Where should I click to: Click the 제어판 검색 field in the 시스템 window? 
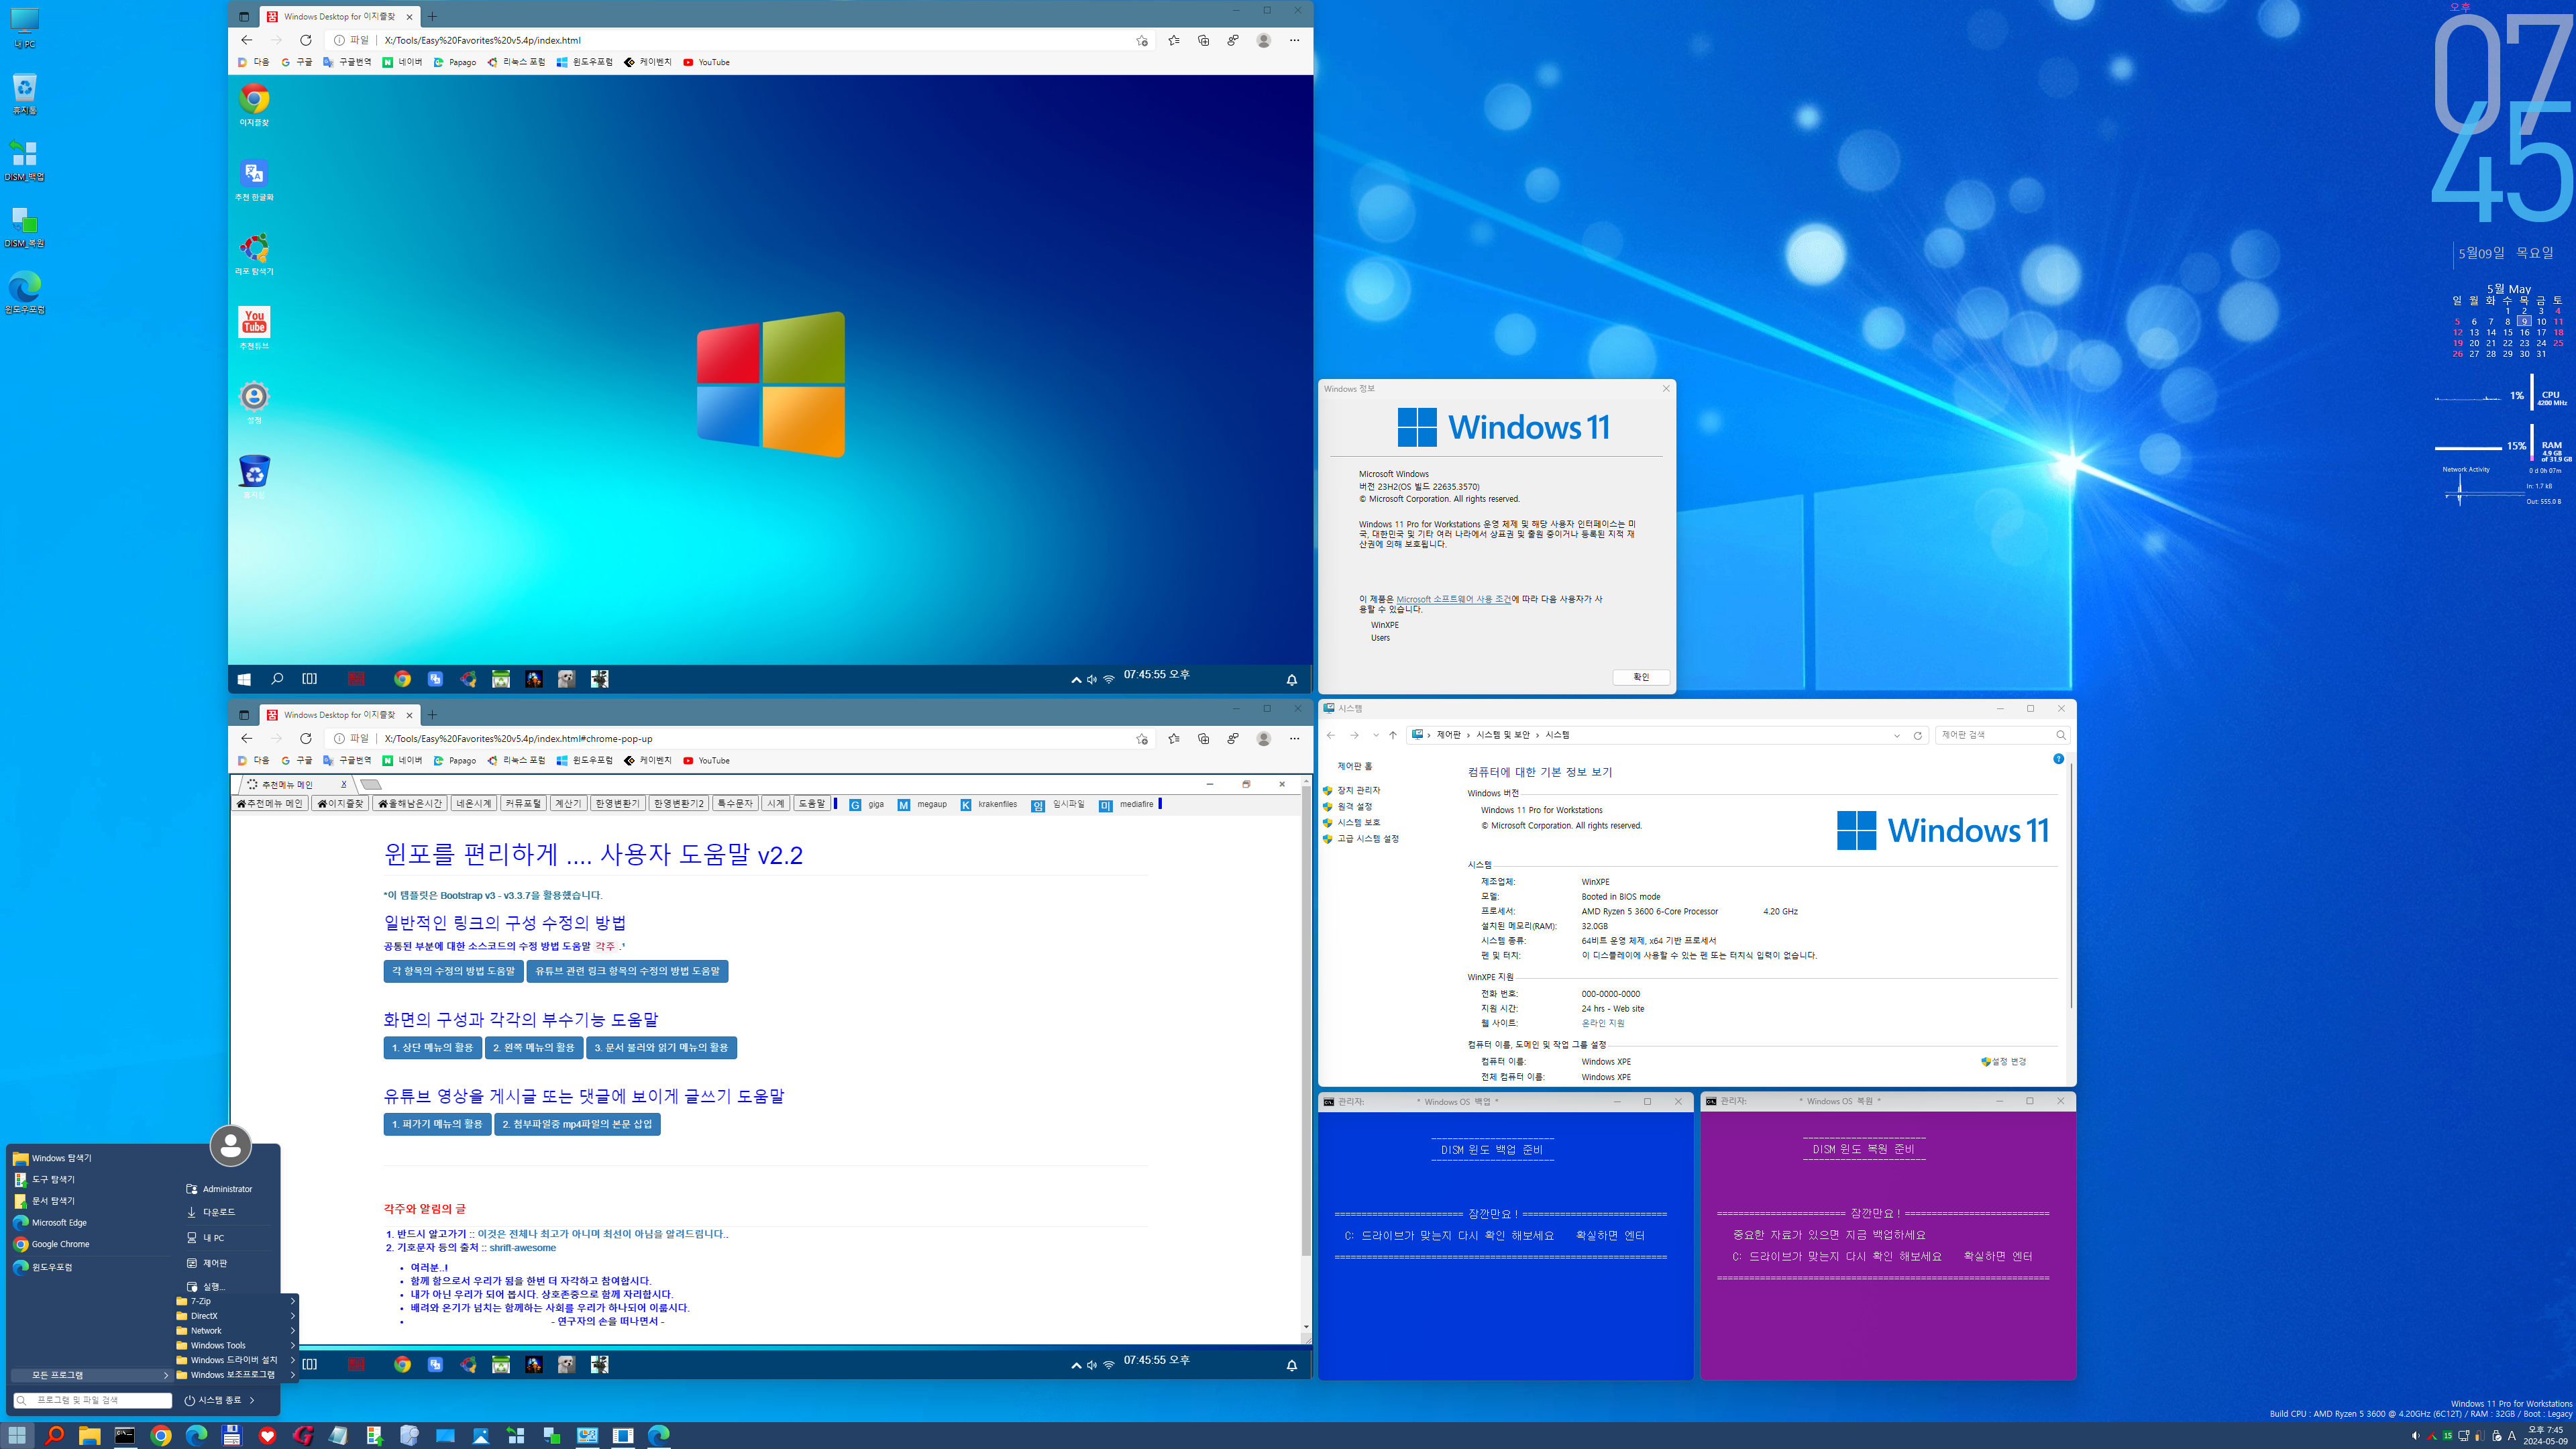(2002, 735)
